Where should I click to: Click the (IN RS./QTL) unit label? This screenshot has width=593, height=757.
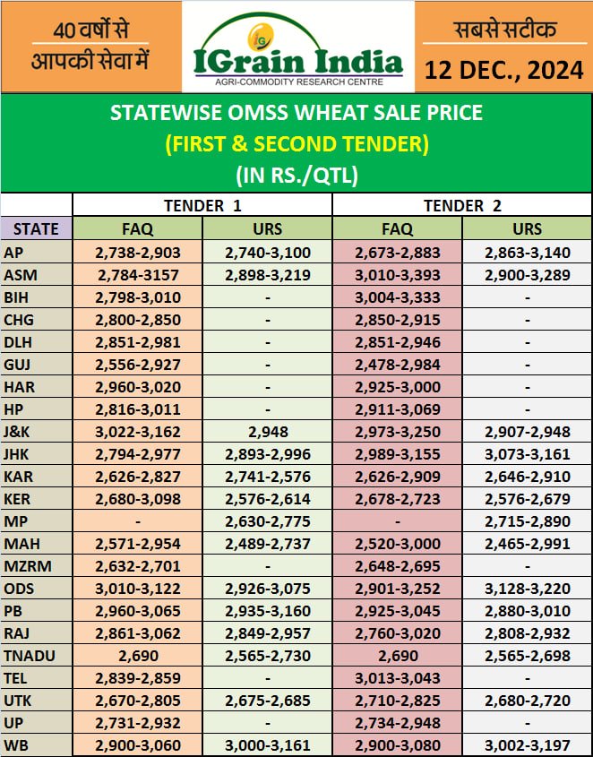[x=296, y=175]
